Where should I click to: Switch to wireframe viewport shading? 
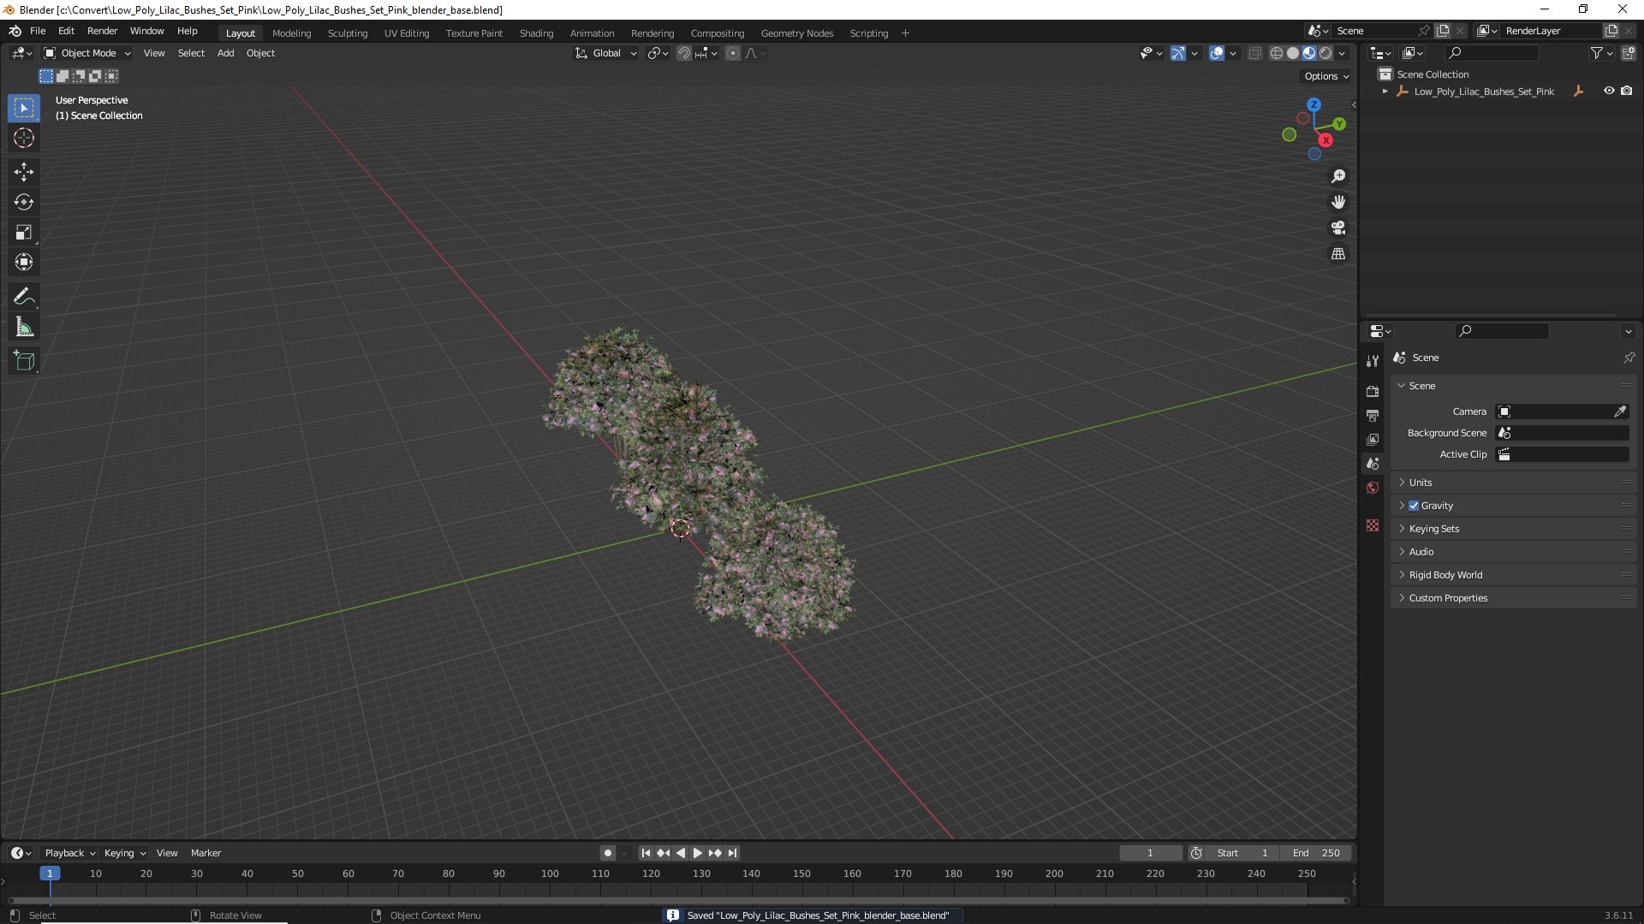[x=1277, y=53]
